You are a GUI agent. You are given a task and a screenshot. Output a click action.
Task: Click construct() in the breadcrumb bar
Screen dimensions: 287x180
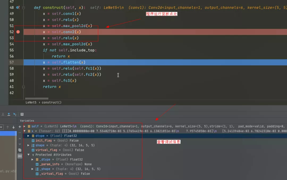click(52, 102)
